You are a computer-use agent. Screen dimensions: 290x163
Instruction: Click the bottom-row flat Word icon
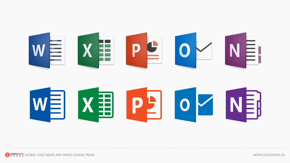47,105
